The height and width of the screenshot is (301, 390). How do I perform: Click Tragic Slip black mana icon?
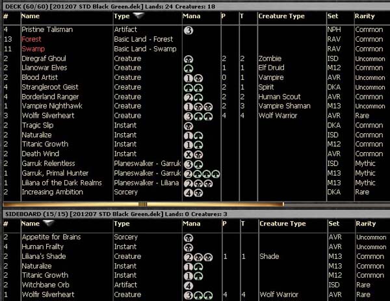coord(188,126)
